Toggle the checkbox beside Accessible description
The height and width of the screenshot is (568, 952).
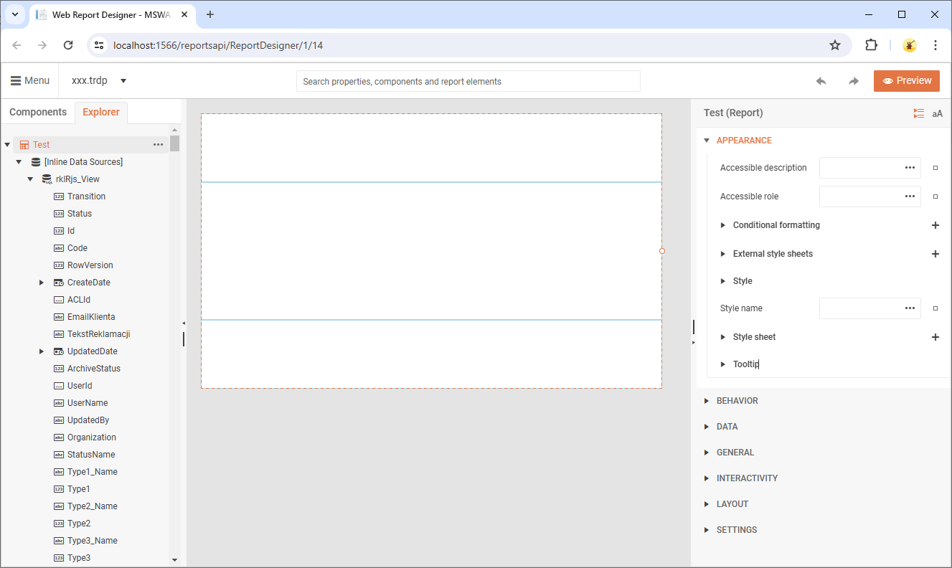pos(935,167)
